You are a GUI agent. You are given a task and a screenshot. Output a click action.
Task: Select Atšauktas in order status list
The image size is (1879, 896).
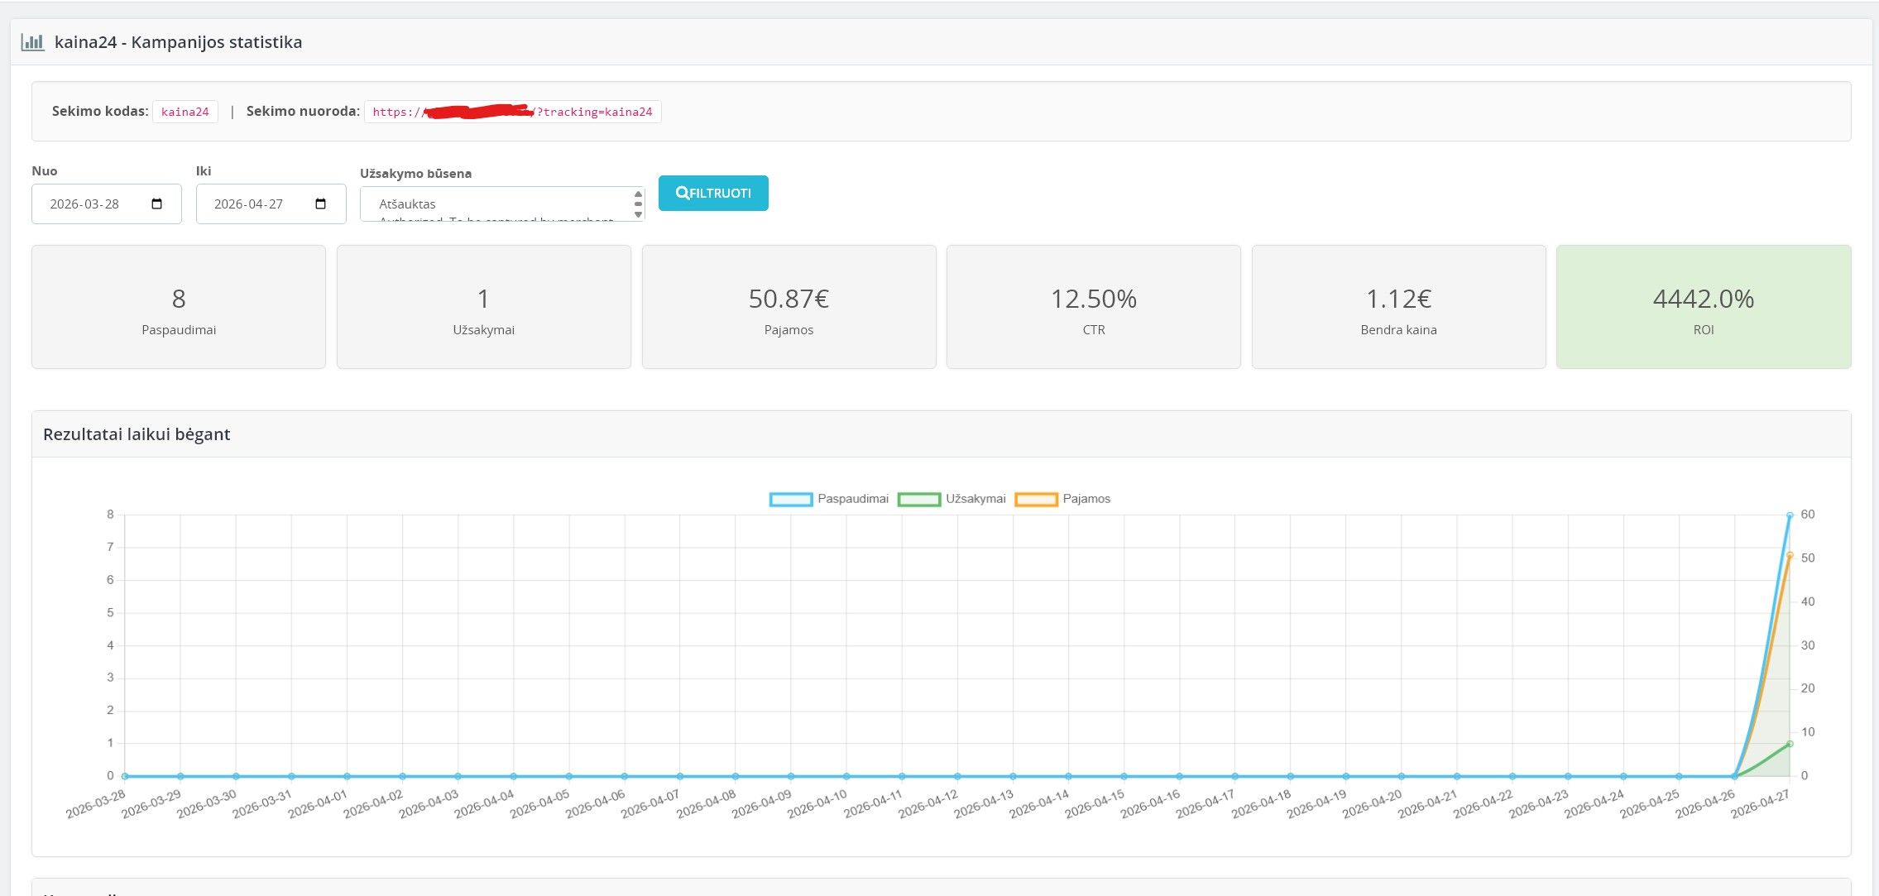pyautogui.click(x=407, y=204)
